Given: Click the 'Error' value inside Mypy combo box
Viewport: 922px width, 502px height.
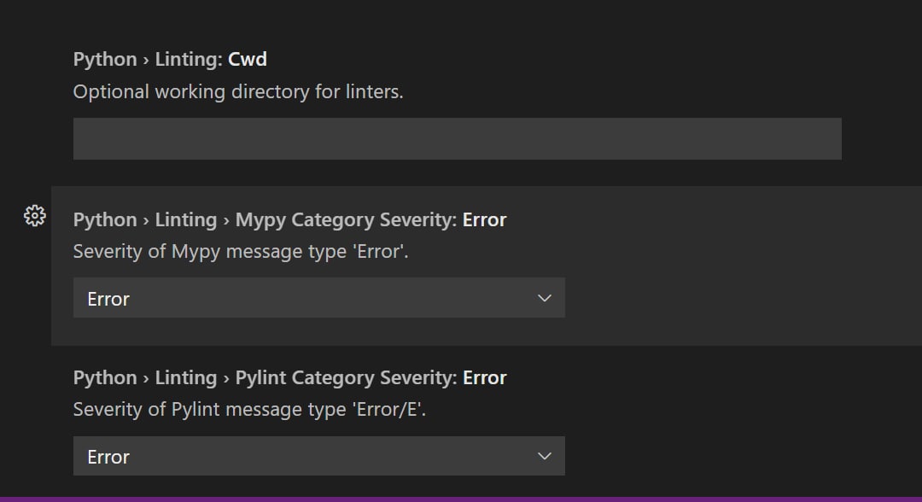Looking at the screenshot, I should 108,299.
